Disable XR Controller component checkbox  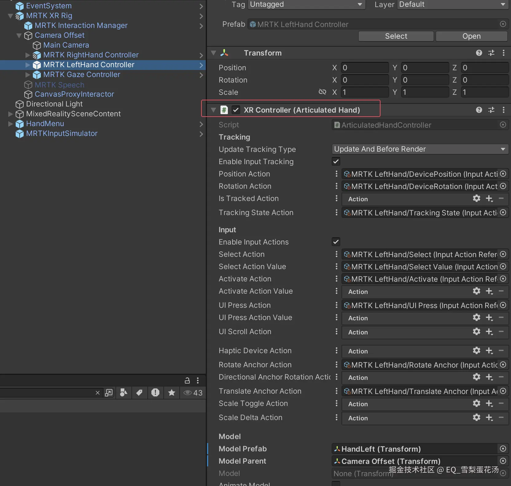[236, 110]
